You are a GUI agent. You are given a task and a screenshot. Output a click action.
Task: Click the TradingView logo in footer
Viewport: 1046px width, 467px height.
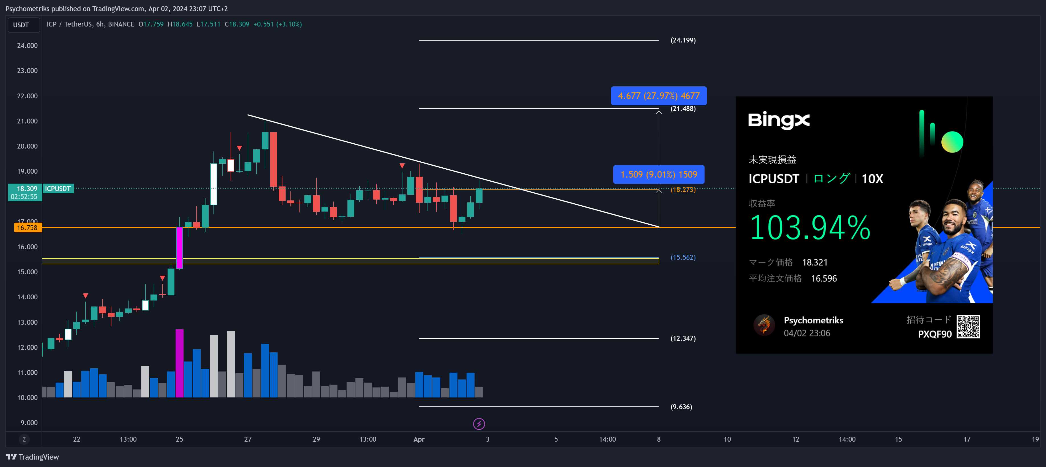click(x=32, y=457)
